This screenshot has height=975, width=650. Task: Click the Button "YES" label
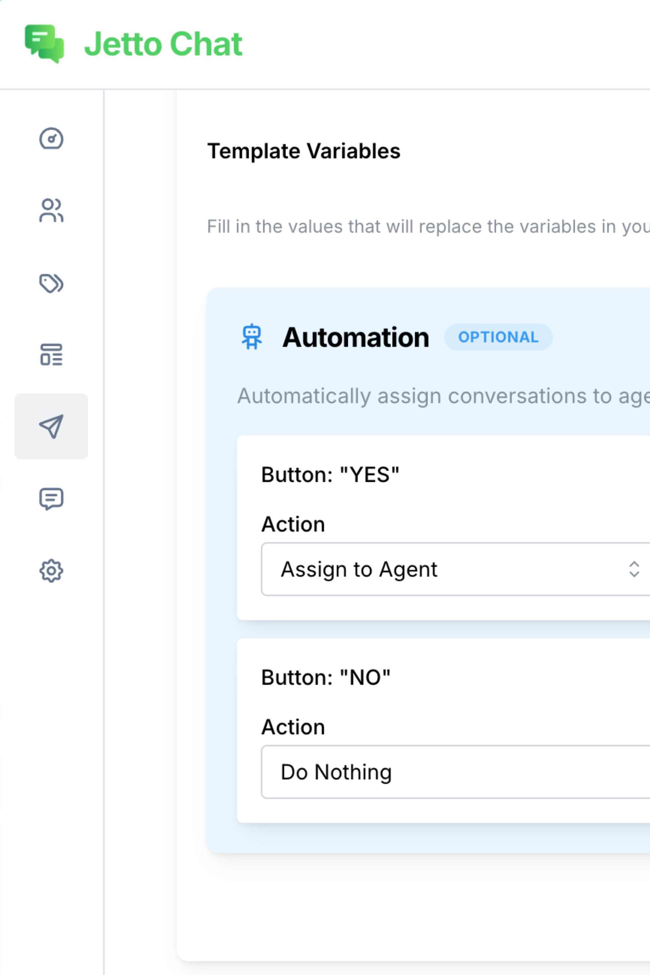(x=330, y=474)
